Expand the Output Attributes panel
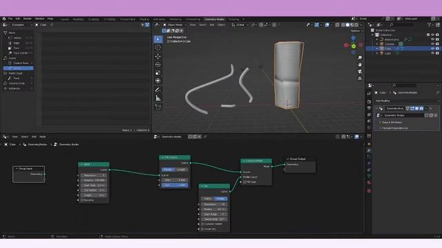This screenshot has height=248, width=442. [x=392, y=123]
